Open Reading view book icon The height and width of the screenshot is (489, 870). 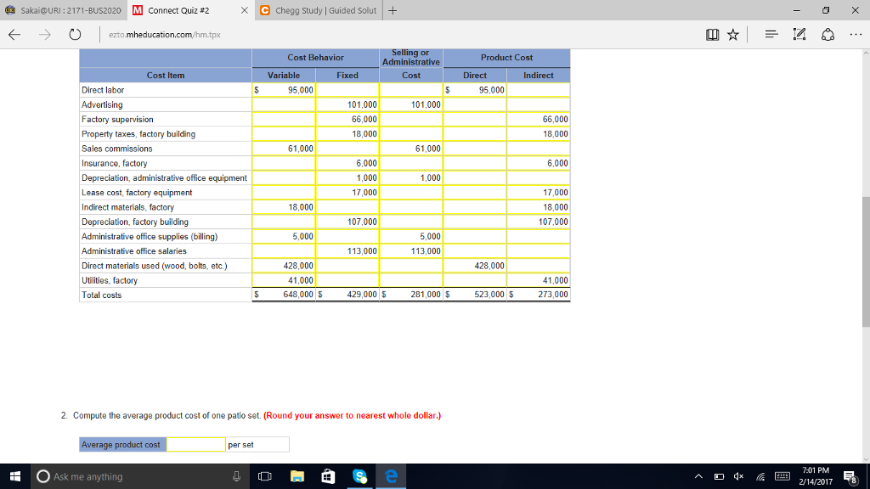(713, 34)
